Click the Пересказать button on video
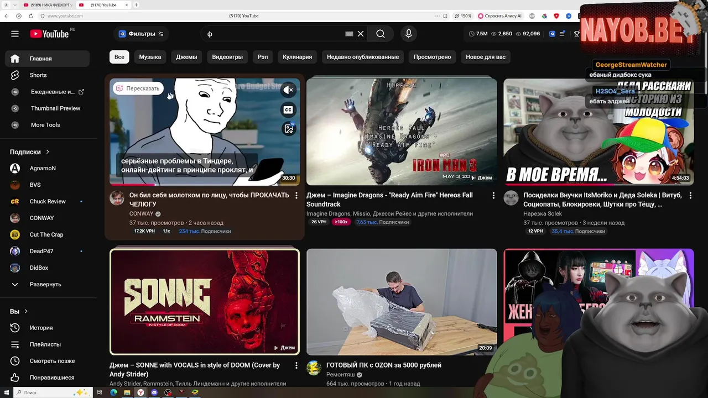 point(138,88)
